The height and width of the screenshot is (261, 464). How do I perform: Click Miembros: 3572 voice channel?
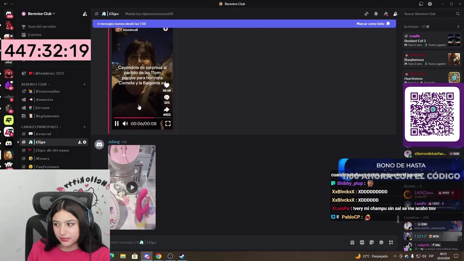(x=49, y=73)
